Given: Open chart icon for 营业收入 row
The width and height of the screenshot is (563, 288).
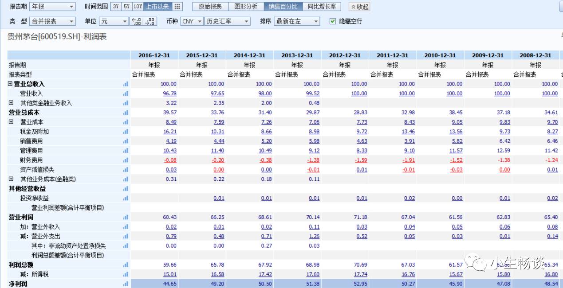Looking at the screenshot, I should [126, 93].
